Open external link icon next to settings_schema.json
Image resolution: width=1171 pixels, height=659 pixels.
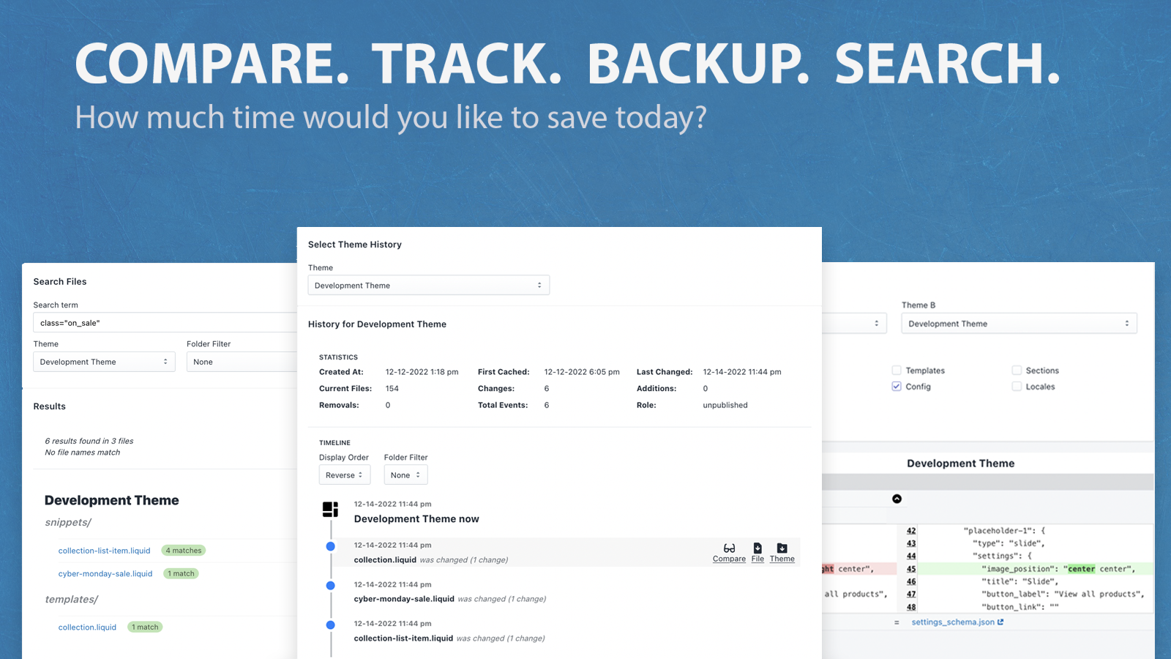coord(1000,622)
